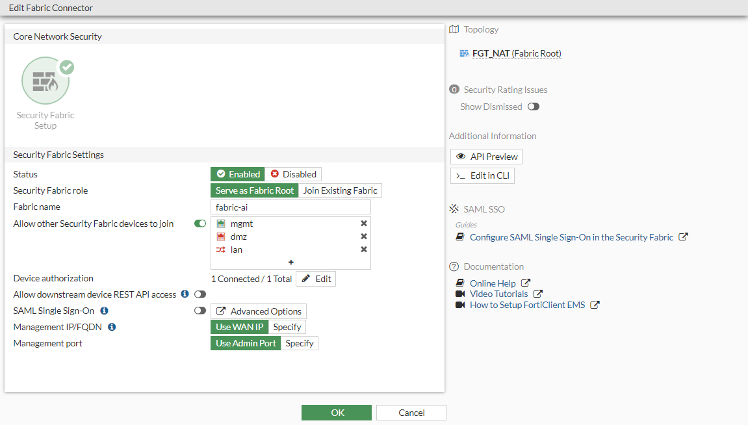
Task: Open Edit in CLI
Action: tap(482, 175)
